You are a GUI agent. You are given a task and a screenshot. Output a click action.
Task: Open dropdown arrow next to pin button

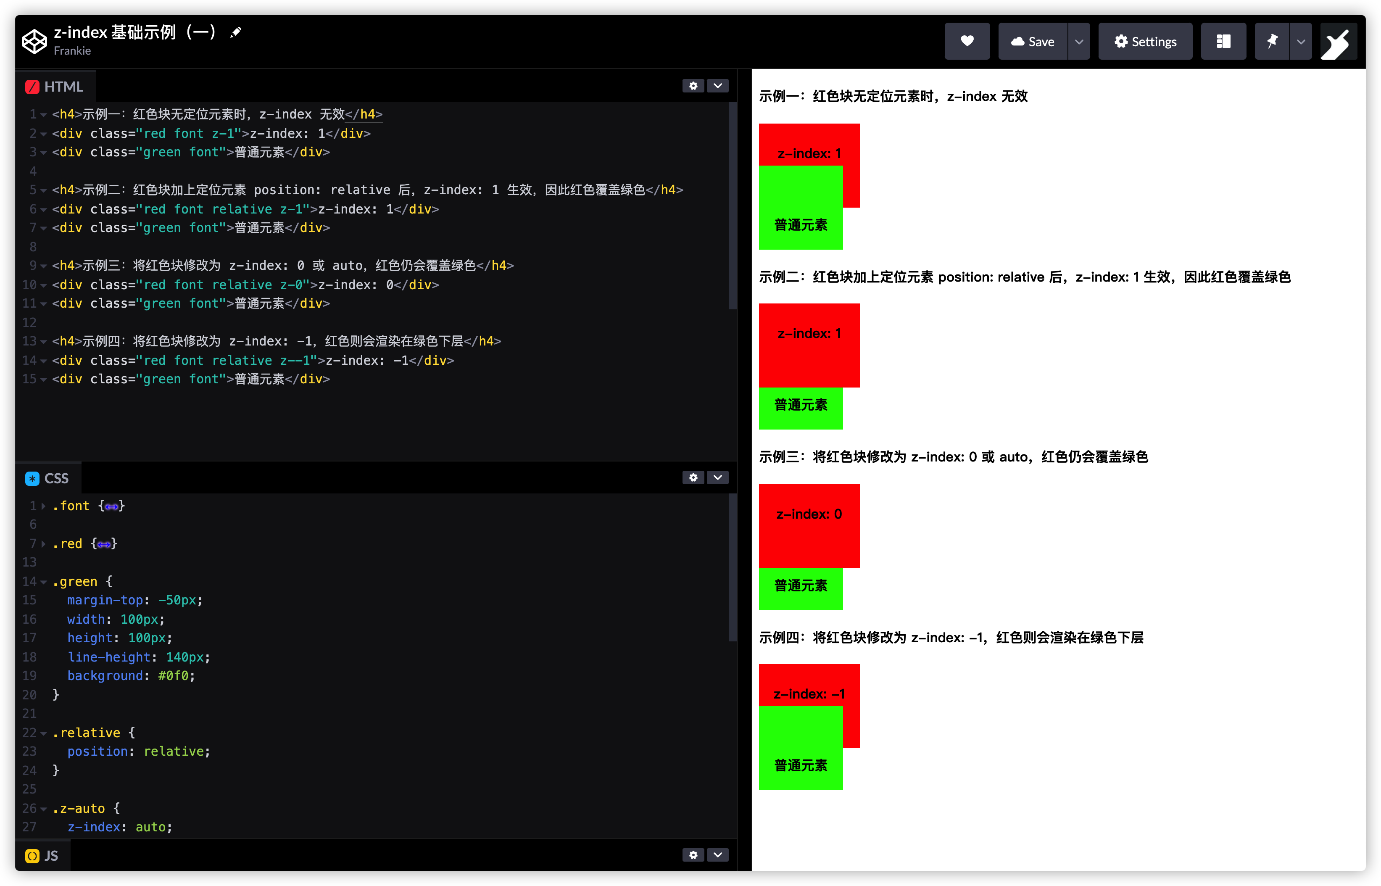coord(1301,42)
